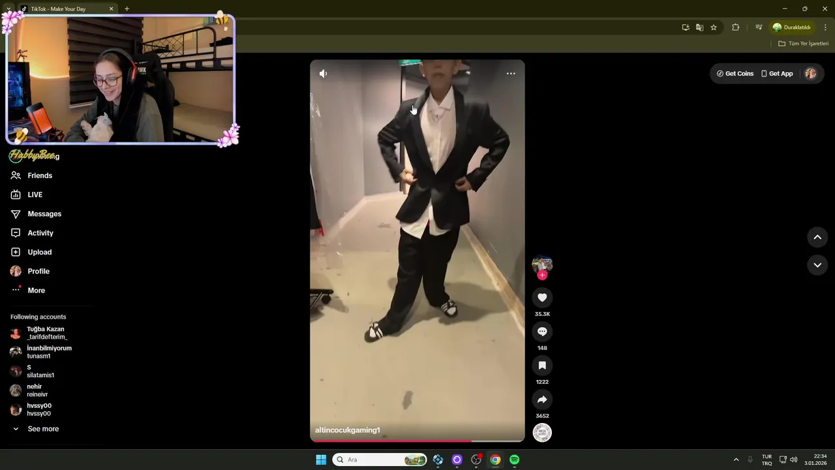Open altincocukgaming1 creator username

click(347, 430)
